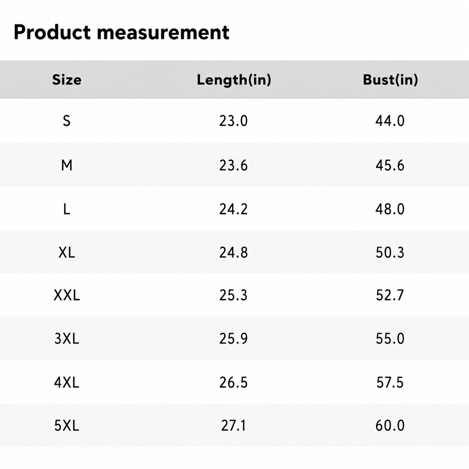Click the M size row label
The height and width of the screenshot is (469, 469).
pos(67,165)
